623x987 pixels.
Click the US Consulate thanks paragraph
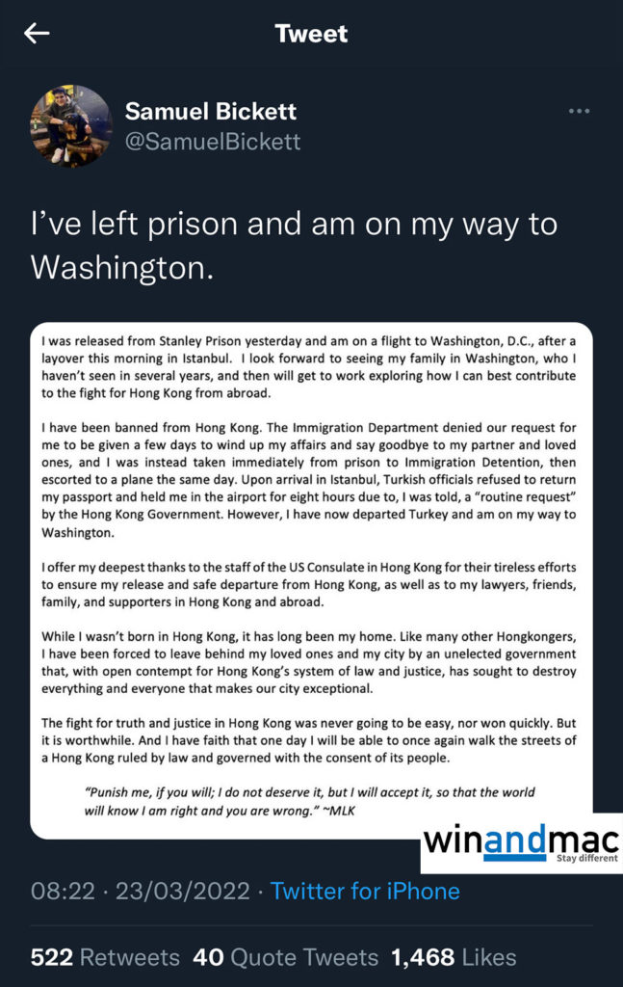point(309,590)
